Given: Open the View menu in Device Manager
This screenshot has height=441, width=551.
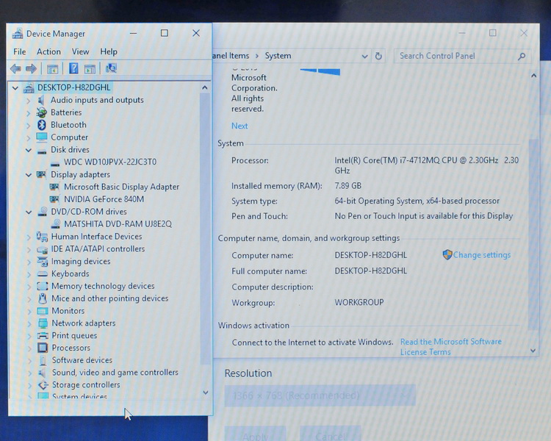Looking at the screenshot, I should (x=81, y=51).
